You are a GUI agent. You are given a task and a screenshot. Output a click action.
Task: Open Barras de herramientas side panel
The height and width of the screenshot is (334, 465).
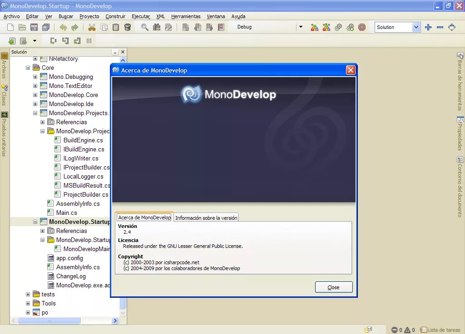point(460,82)
